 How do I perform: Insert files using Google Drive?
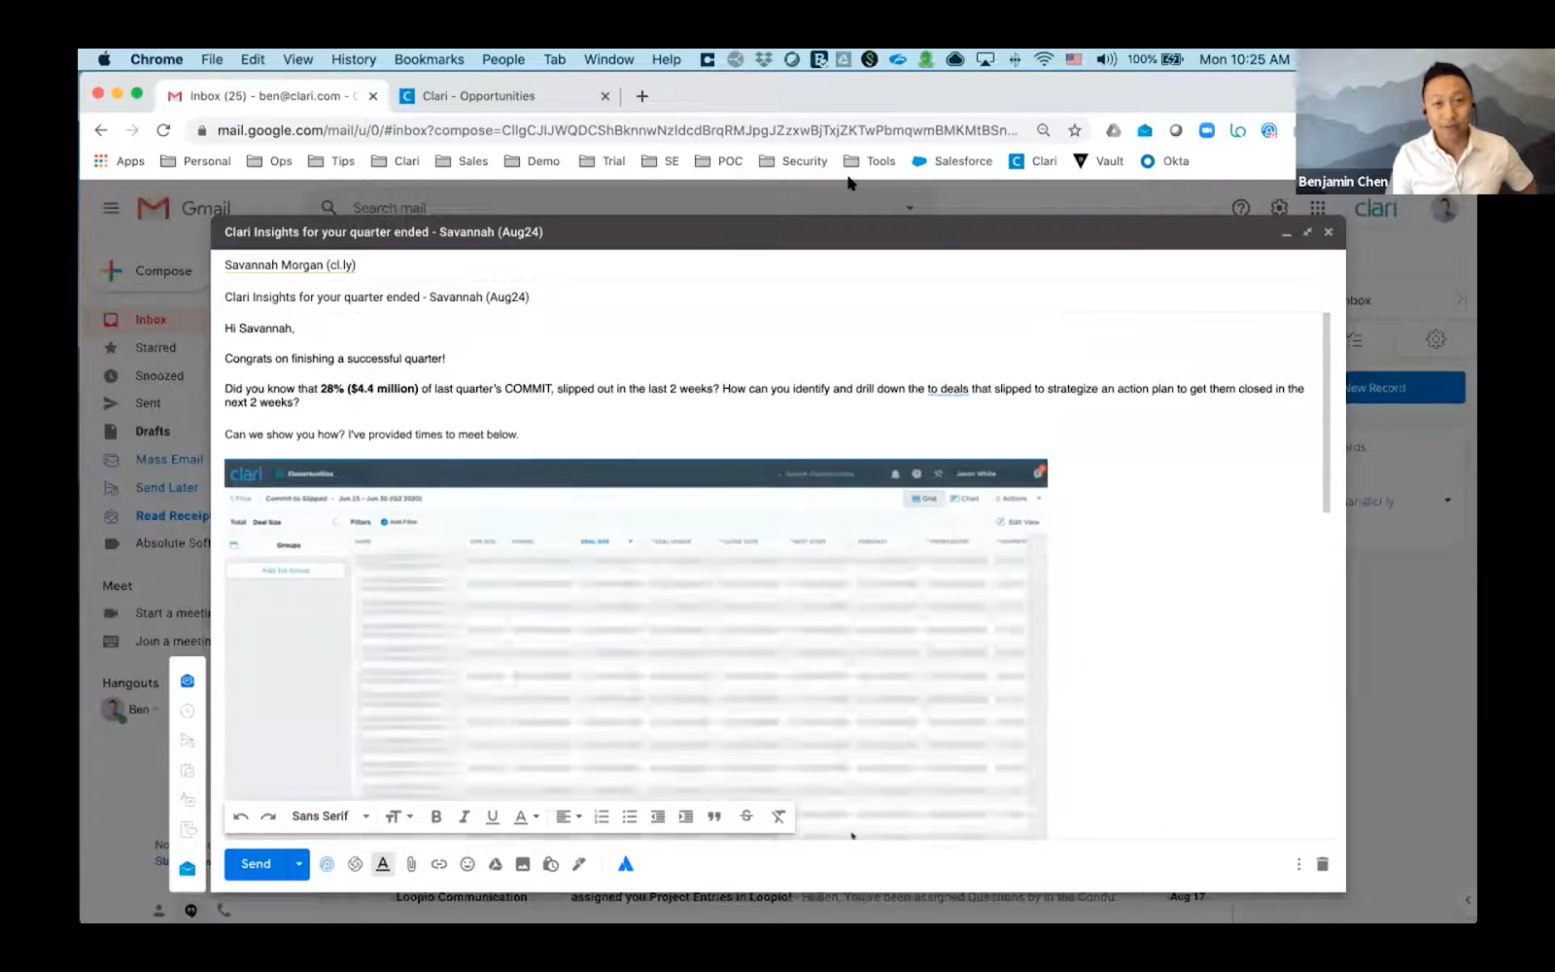pos(495,864)
